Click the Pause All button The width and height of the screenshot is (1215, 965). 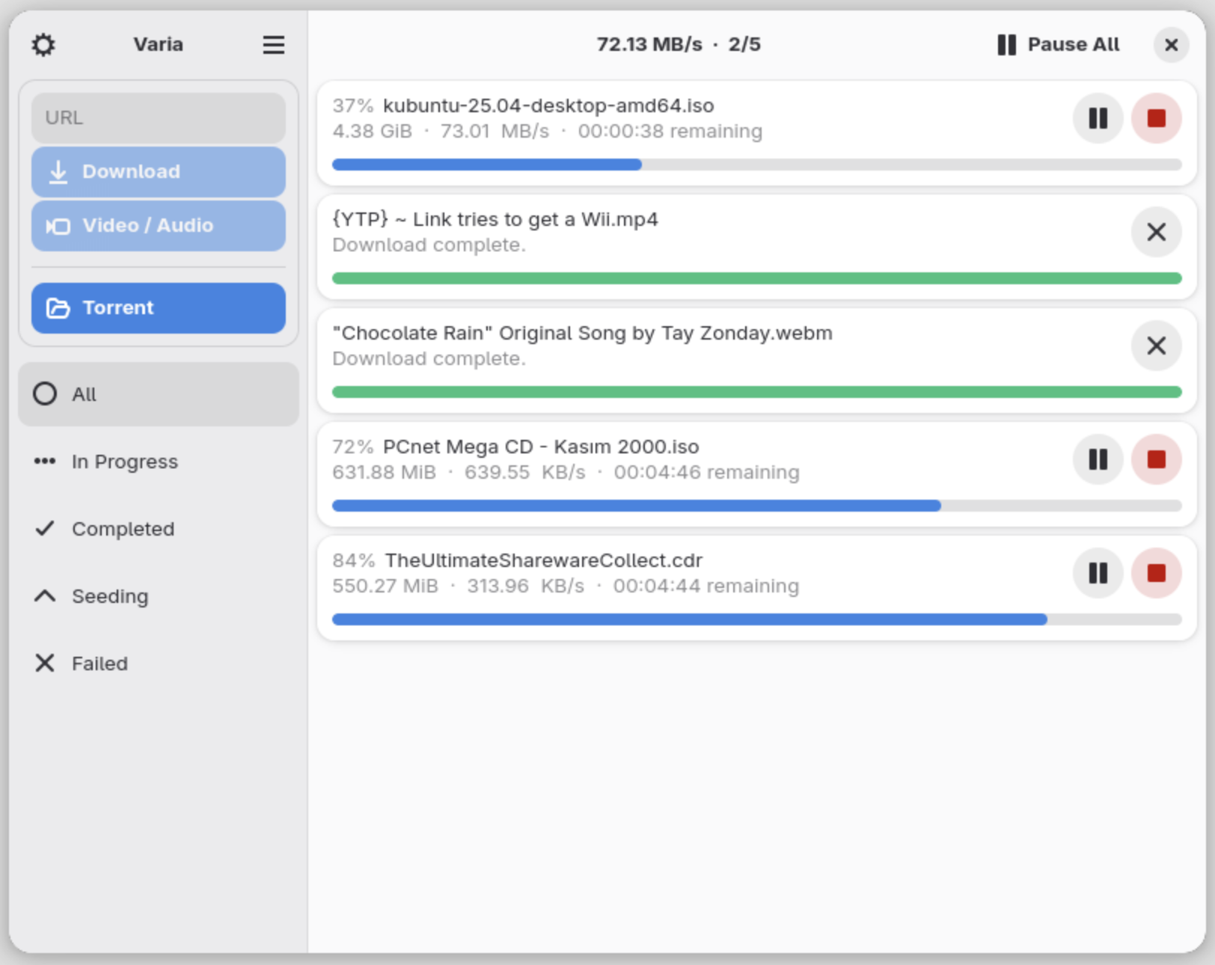click(x=1058, y=45)
